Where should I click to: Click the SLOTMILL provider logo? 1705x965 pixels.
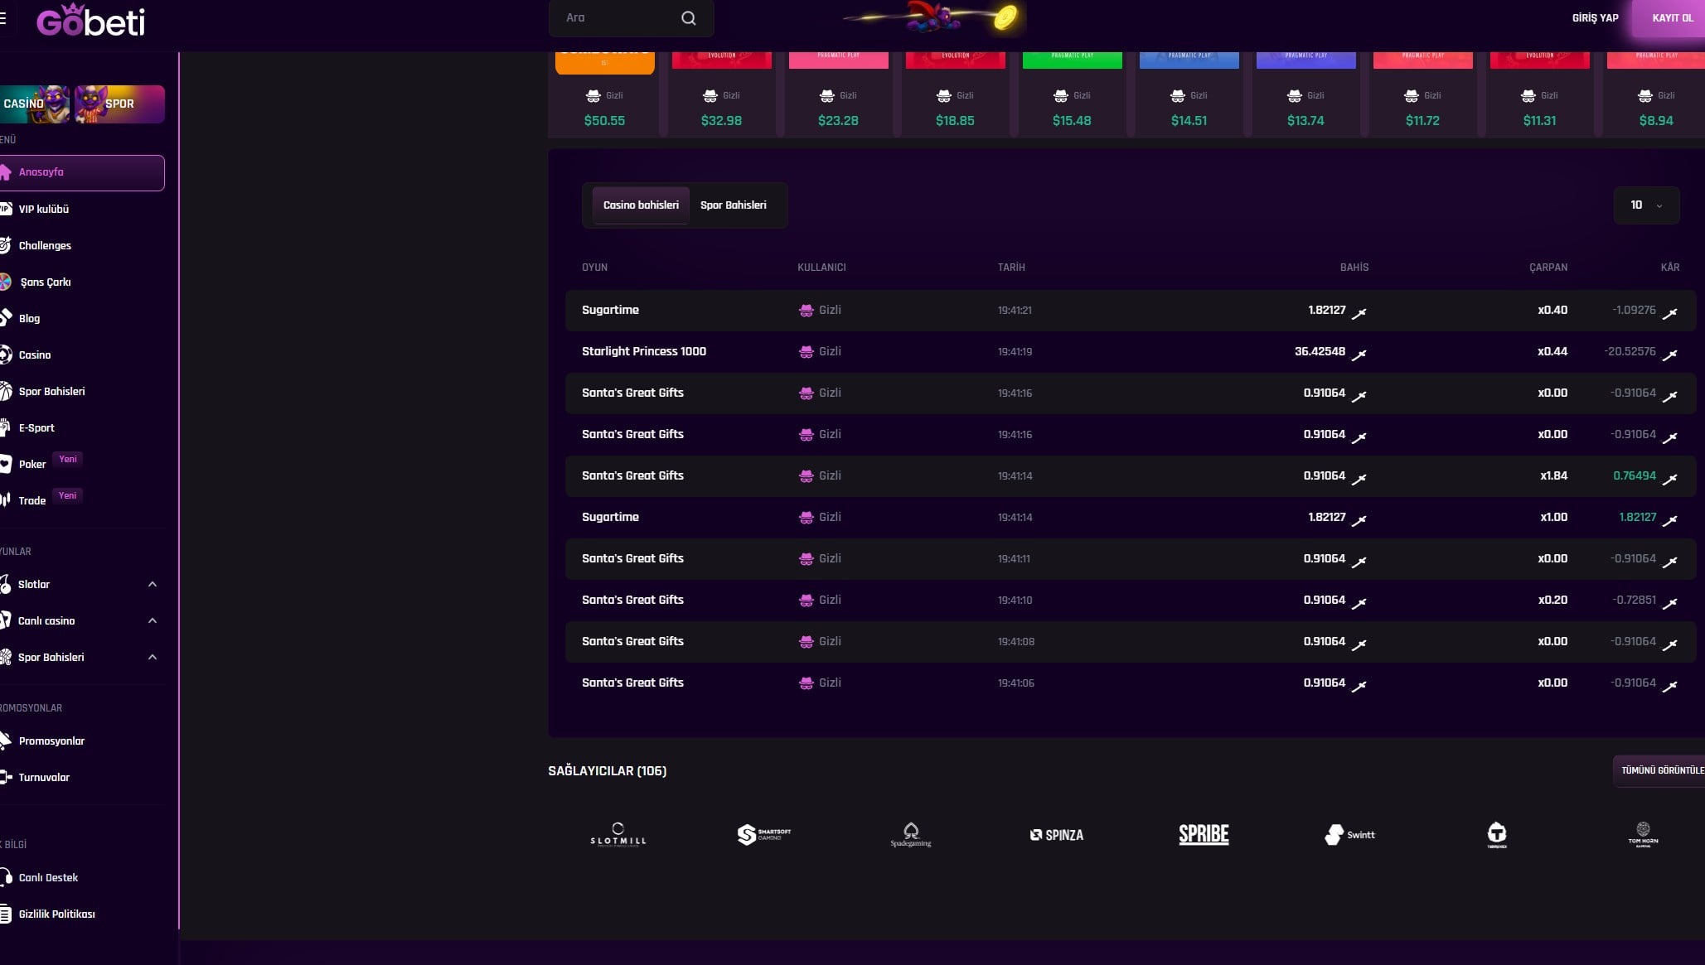coord(617,834)
